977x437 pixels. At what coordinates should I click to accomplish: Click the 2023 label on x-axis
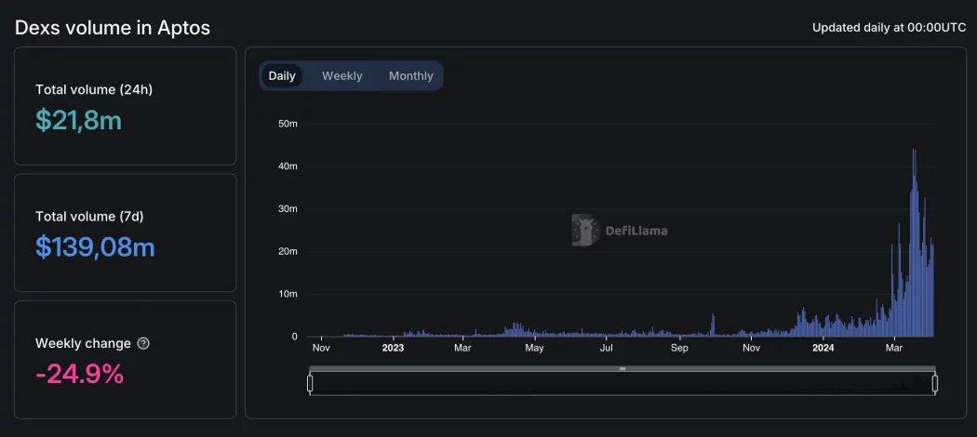(393, 349)
